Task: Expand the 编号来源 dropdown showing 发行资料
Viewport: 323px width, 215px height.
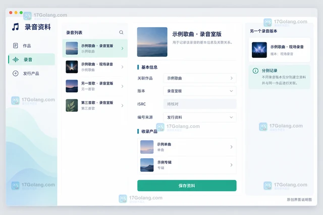Action: pos(200,117)
